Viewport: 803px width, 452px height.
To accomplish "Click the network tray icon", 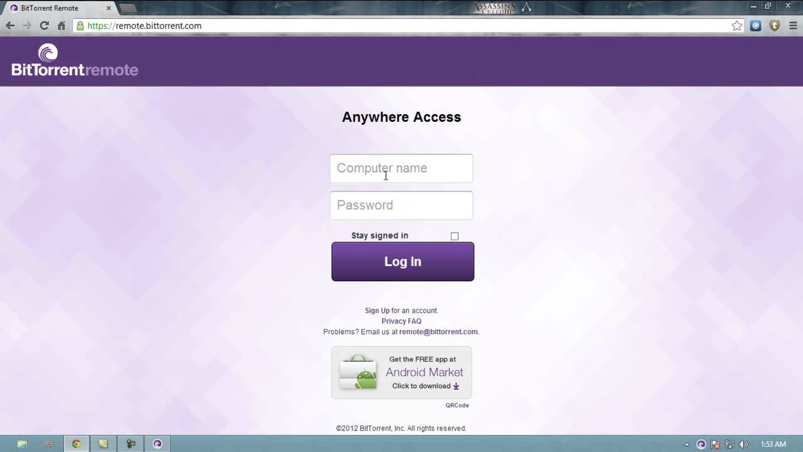I will click(730, 444).
